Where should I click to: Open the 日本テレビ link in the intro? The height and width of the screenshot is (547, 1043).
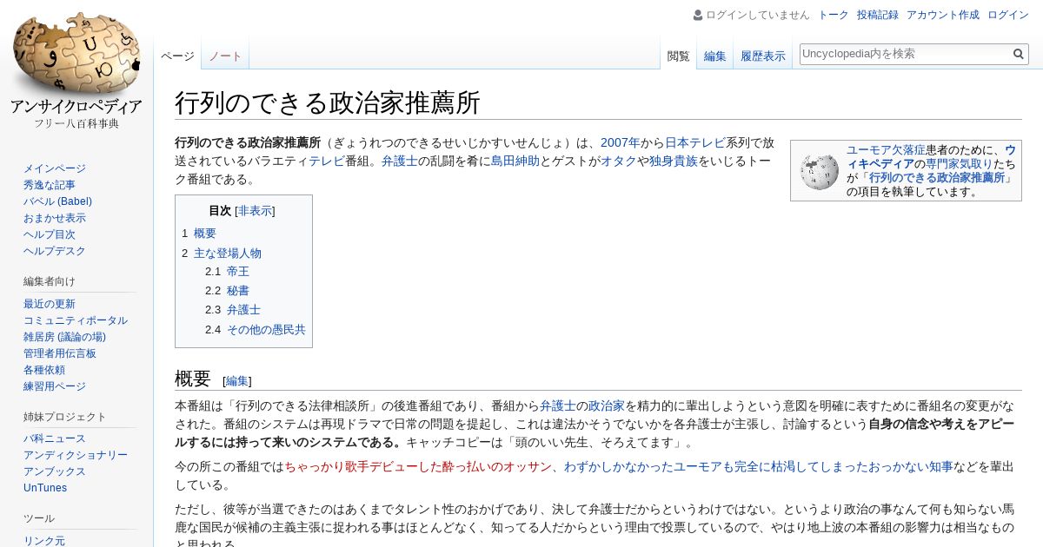[x=695, y=143]
